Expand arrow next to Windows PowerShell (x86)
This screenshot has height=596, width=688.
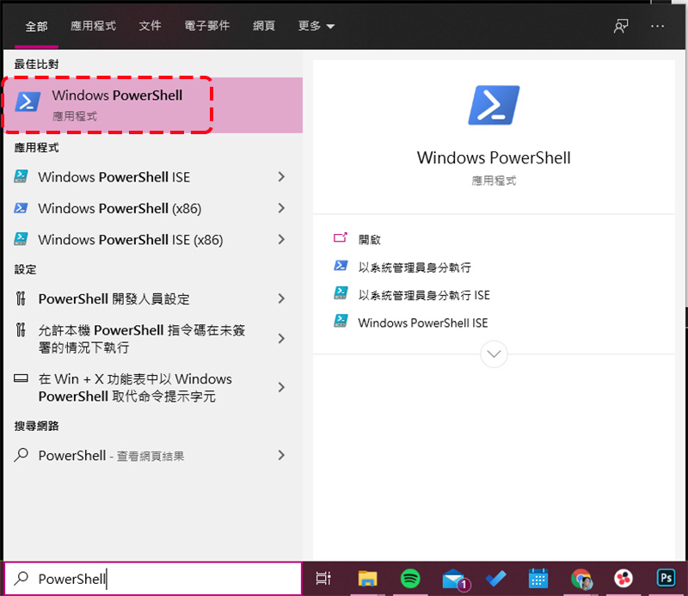[281, 208]
